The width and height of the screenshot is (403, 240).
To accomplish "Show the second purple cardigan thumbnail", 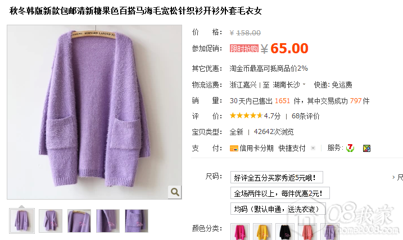I will pos(51,221).
